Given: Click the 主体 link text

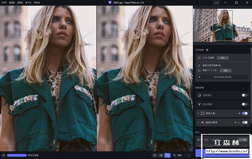Looking at the screenshot, I should coord(205,58).
